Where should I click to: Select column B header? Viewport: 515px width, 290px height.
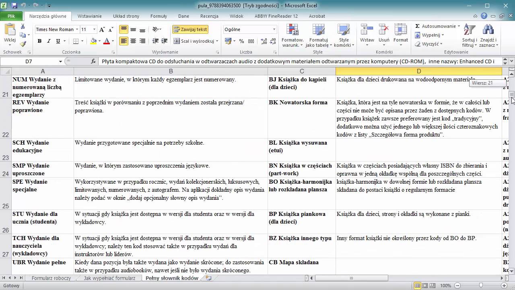(171, 71)
